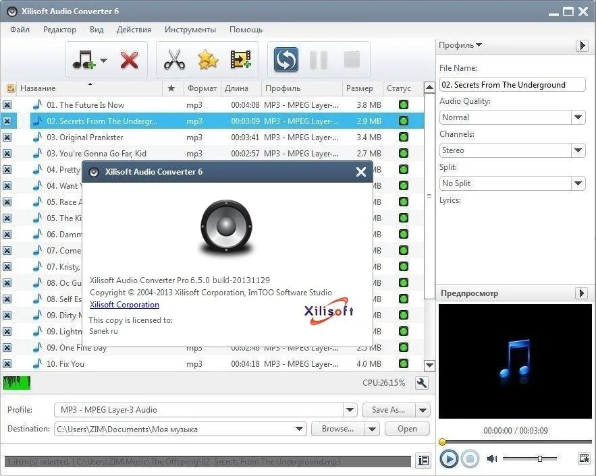Uncheck 02. Secrets From The Underground
Viewport: 596px width, 476px height.
pos(7,121)
